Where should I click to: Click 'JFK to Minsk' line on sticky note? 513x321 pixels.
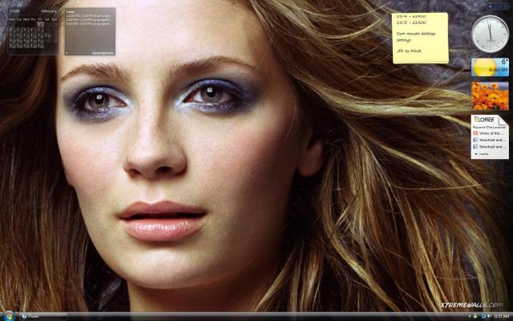click(409, 51)
